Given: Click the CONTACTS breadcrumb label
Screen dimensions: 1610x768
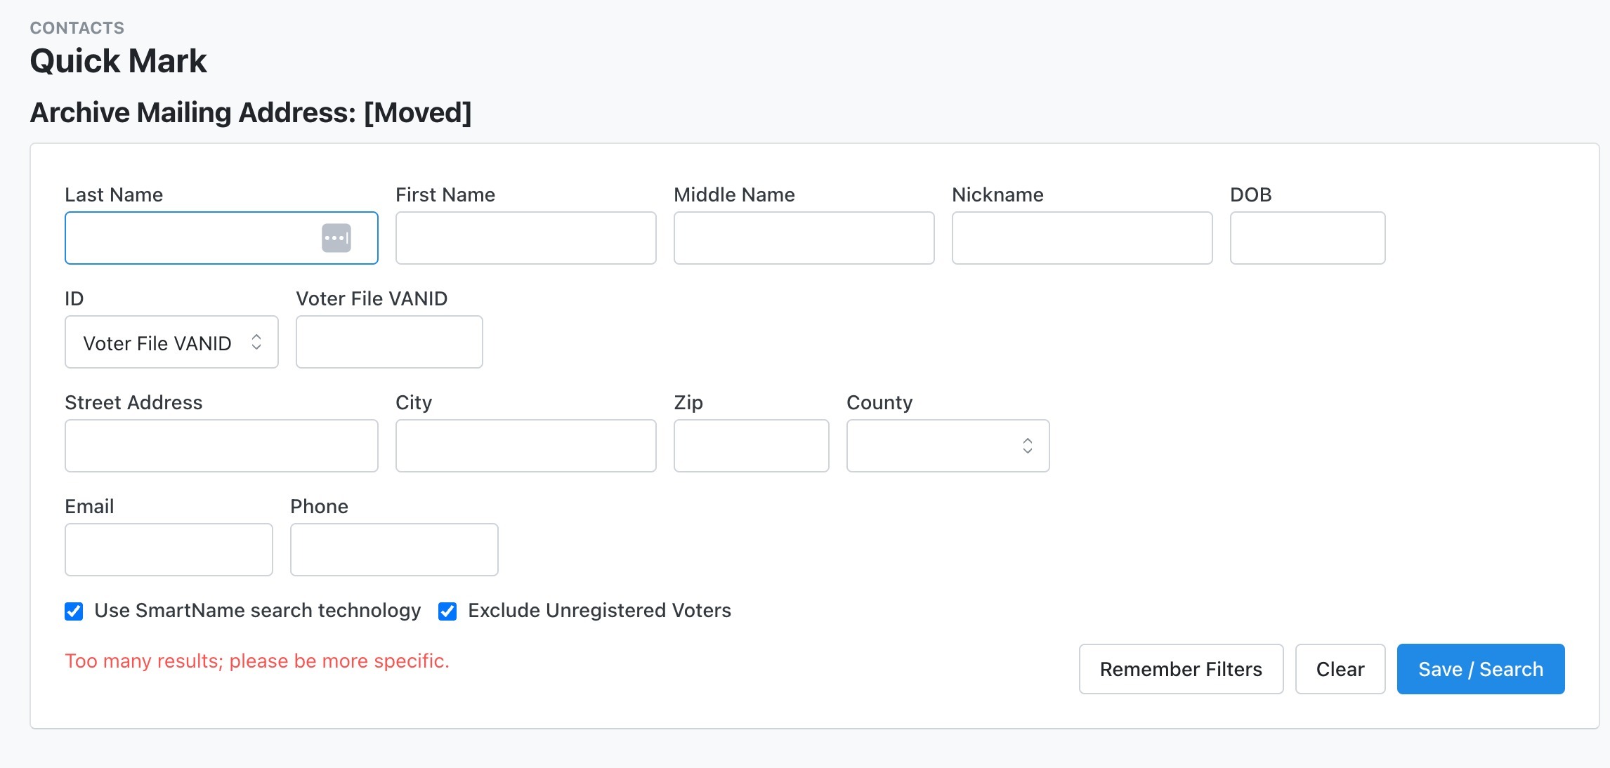Looking at the screenshot, I should [x=77, y=28].
